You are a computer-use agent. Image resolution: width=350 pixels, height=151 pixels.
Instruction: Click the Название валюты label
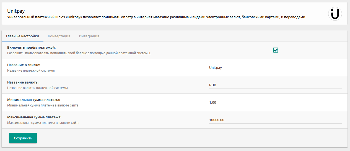[23, 82]
